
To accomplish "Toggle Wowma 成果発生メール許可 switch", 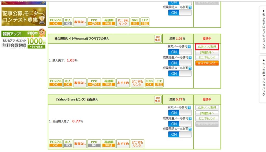I will pos(180,63).
